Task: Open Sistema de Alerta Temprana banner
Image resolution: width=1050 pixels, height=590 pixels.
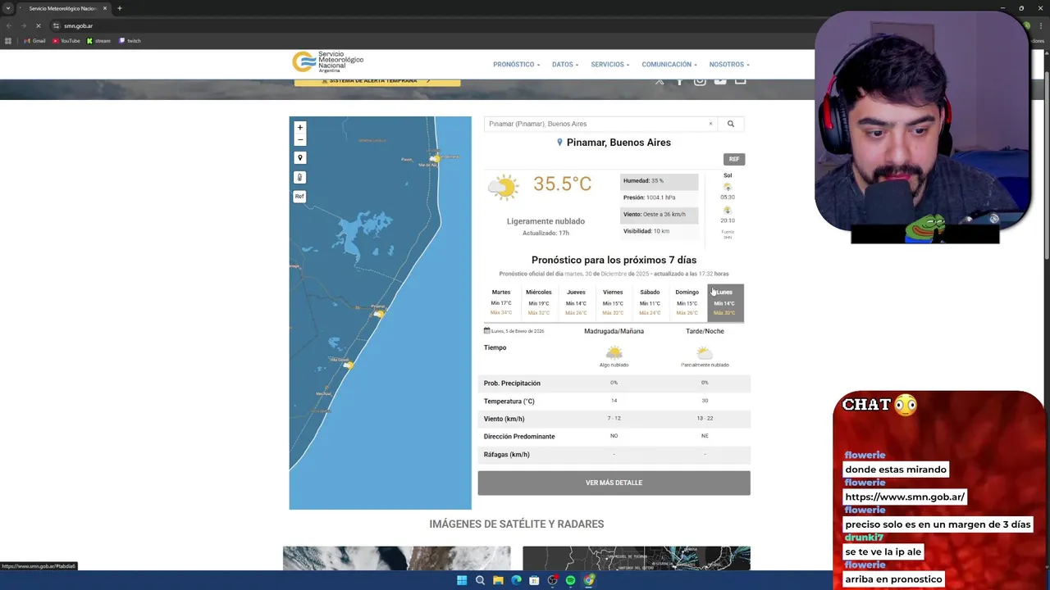Action: coord(377,81)
